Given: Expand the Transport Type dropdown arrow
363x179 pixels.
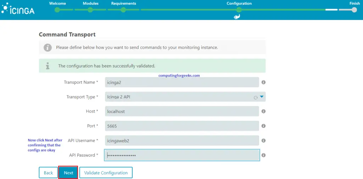Looking at the screenshot, I should click(x=262, y=97).
